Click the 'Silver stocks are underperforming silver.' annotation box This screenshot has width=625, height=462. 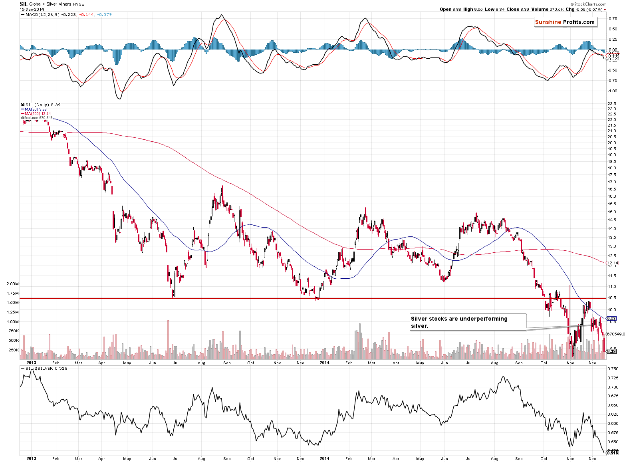(468, 322)
